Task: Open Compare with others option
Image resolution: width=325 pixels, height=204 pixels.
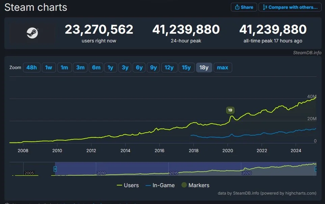Action: 290,7
